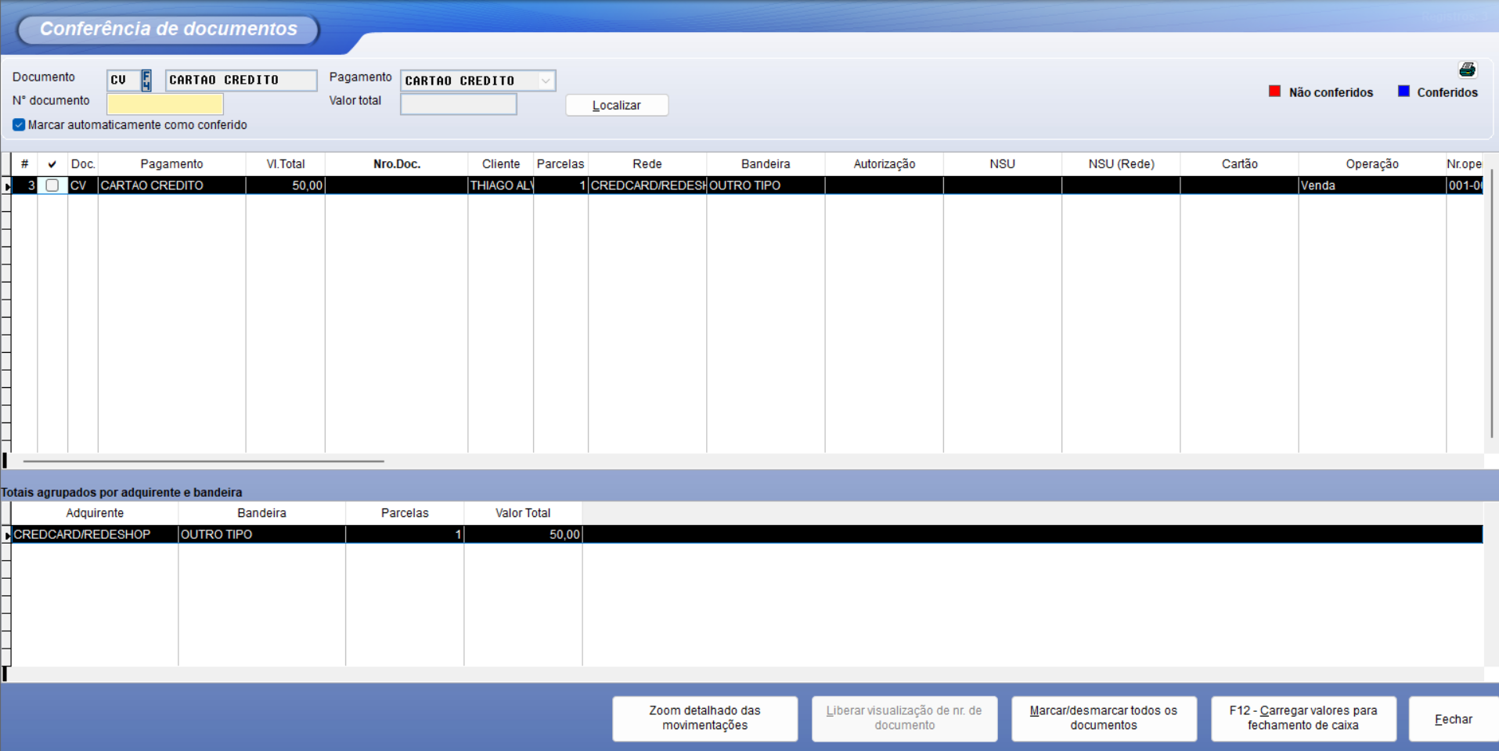Image resolution: width=1499 pixels, height=751 pixels.
Task: Click the red Não conferidos legend square
Action: tap(1274, 92)
